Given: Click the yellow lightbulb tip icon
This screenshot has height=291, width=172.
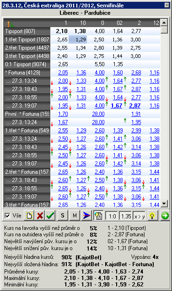Looking at the screenshot, I should (x=152, y=216).
